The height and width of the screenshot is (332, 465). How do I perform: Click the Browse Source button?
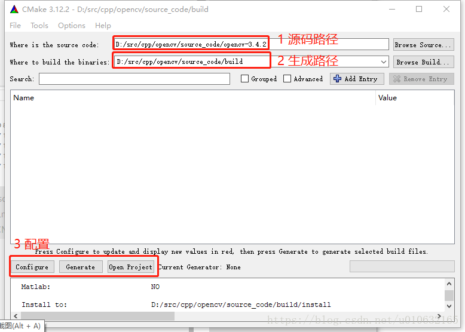click(x=424, y=45)
